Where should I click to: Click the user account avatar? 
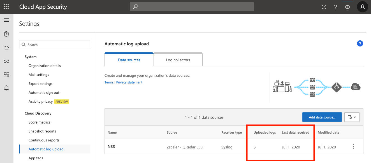(362, 7)
